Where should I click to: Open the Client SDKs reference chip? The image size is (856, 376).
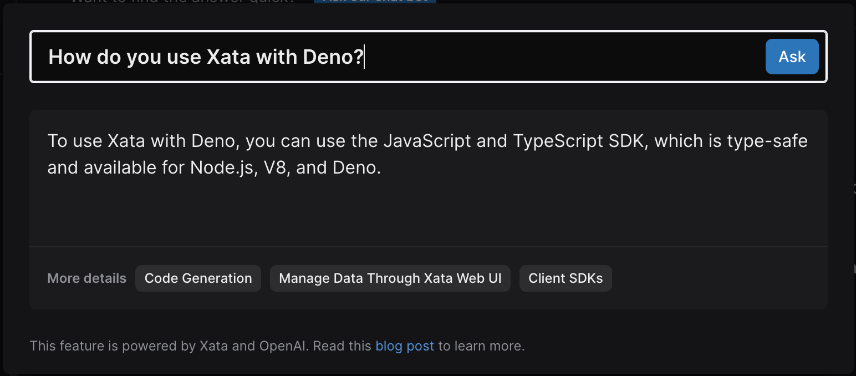[x=565, y=278]
